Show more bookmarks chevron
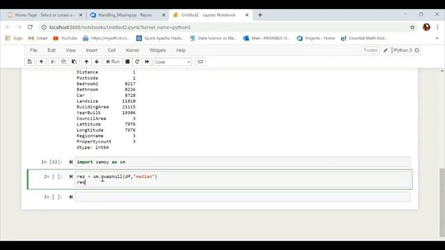 (x=437, y=38)
